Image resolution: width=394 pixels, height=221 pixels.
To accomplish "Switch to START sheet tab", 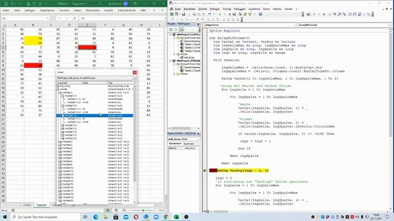I will [x=27, y=205].
